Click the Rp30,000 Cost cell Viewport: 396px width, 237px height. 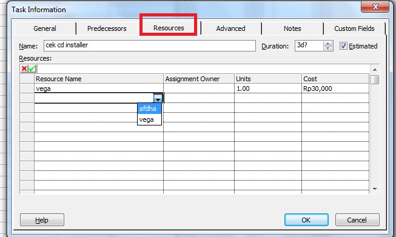pyautogui.click(x=335, y=88)
